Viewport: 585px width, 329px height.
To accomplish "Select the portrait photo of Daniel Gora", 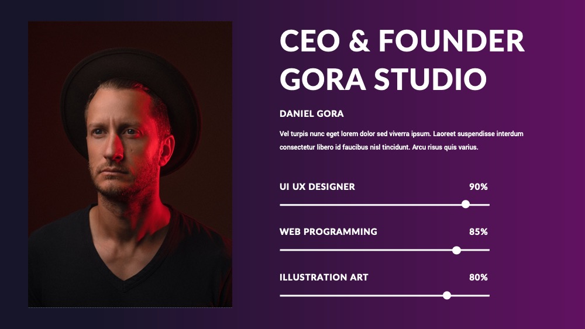I will 130,164.
